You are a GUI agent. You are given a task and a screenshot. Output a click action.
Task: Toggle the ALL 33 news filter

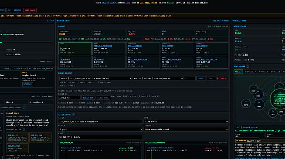pyautogui.click(x=238, y=72)
